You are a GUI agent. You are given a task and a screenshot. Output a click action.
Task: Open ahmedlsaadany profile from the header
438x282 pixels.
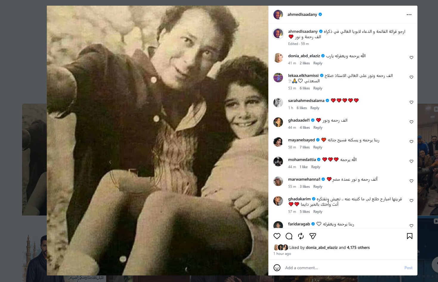302,14
